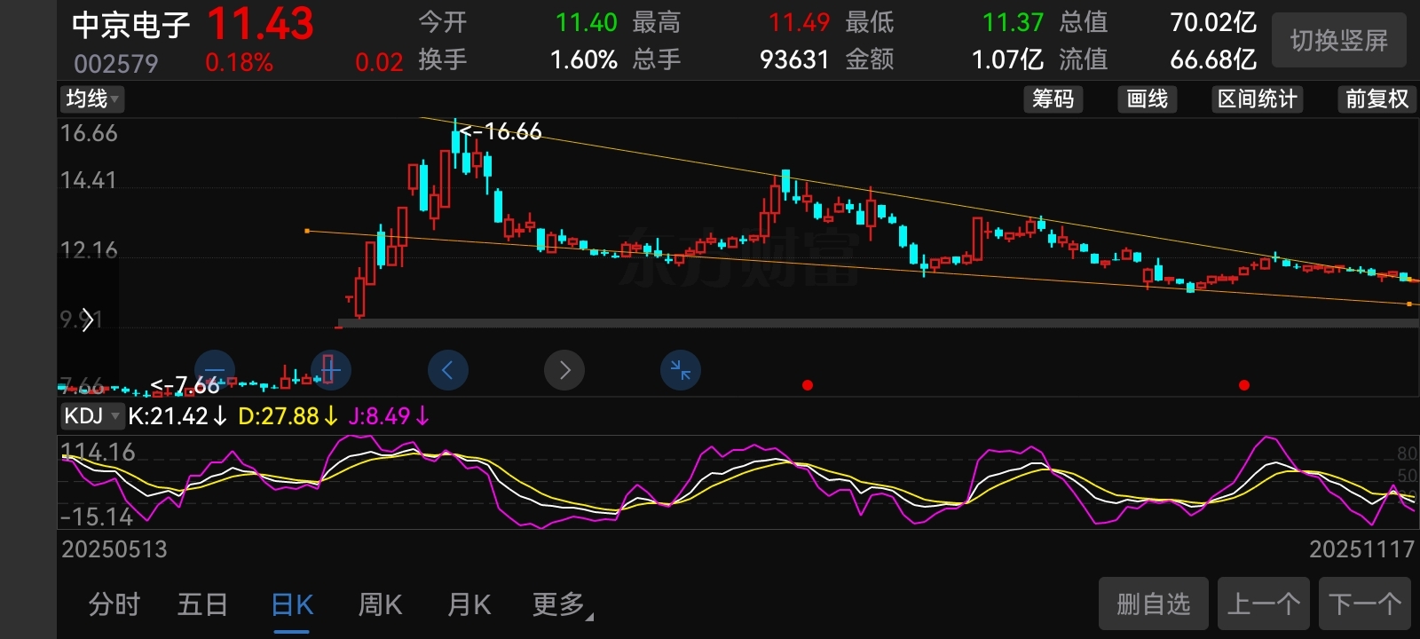Click the gray horizontal price-level bar on chart

[x=879, y=323]
